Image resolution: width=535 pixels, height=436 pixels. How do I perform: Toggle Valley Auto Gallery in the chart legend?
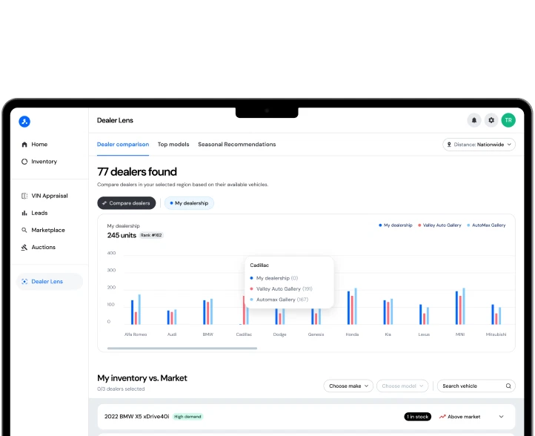point(439,225)
